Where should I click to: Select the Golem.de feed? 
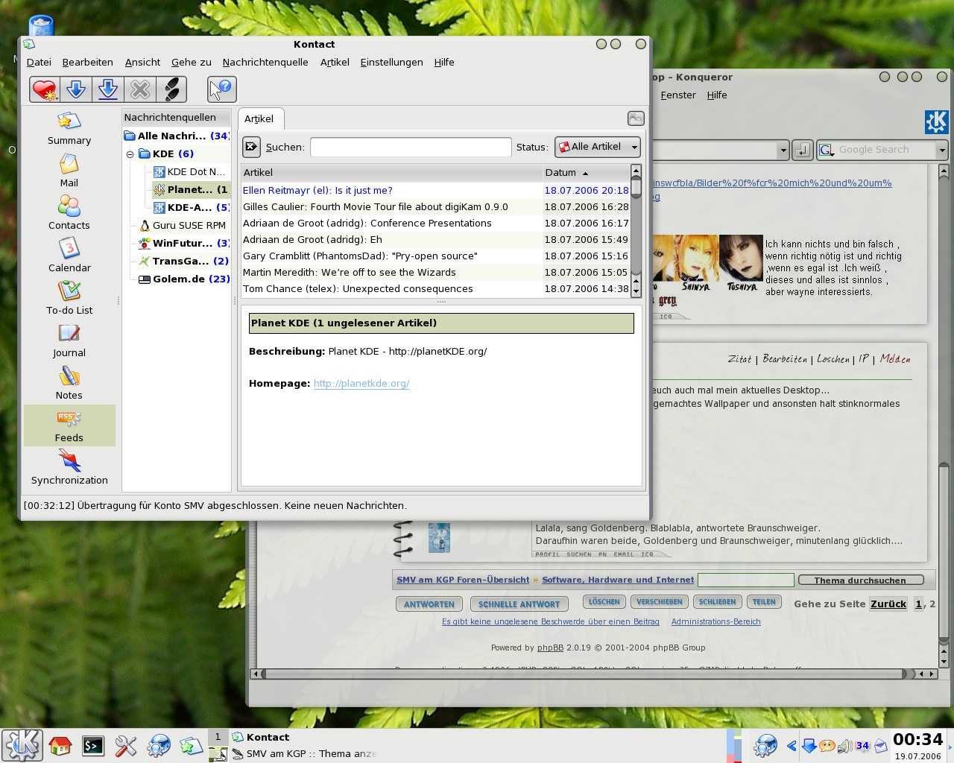pos(183,279)
